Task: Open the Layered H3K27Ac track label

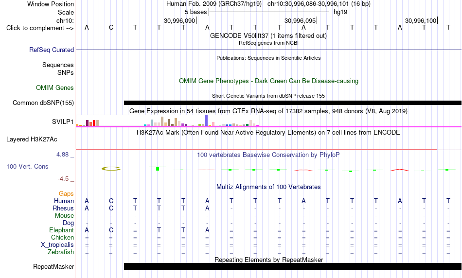Action: (x=32, y=139)
